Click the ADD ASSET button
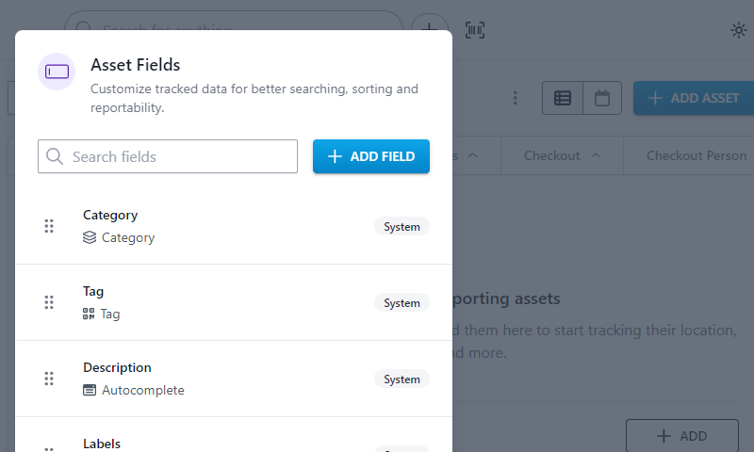Viewport: 754px width, 452px height. tap(694, 98)
